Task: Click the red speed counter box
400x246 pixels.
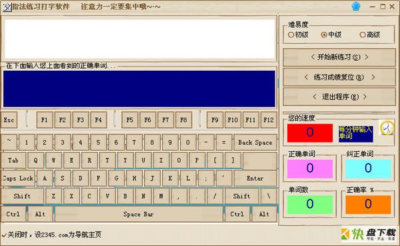Action: tap(310, 133)
